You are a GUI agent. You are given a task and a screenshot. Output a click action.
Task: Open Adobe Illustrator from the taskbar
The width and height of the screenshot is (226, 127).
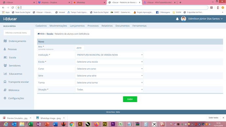coord(80,124)
